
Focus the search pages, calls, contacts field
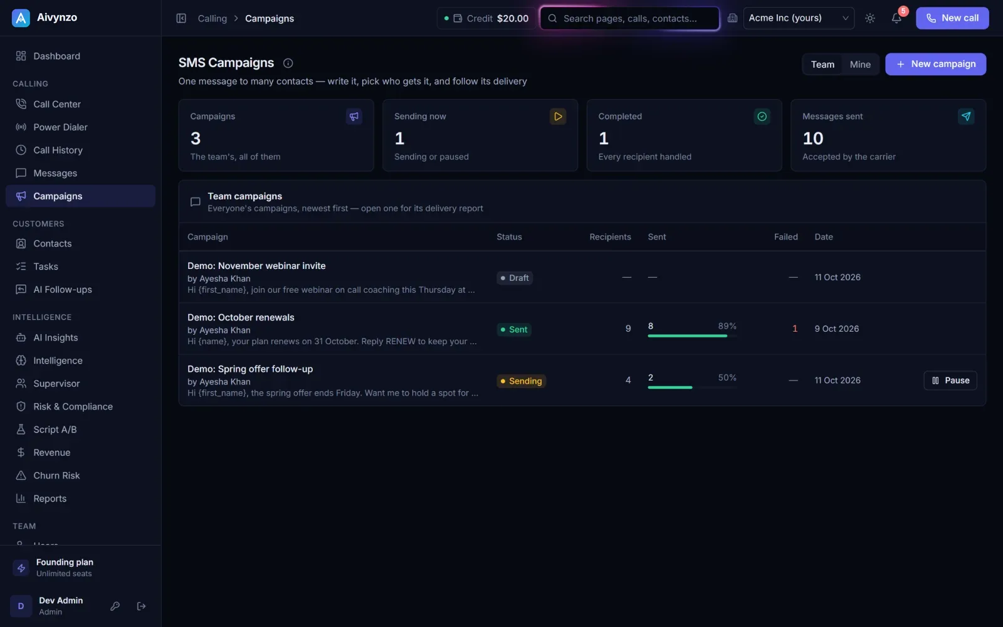click(629, 18)
